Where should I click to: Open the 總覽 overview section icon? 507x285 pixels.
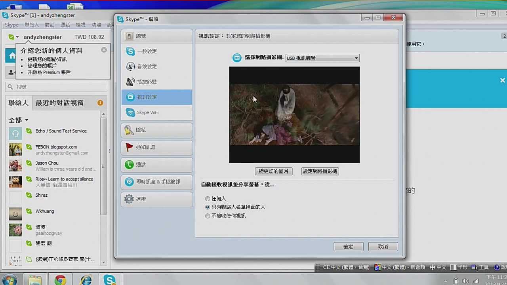coord(129,36)
